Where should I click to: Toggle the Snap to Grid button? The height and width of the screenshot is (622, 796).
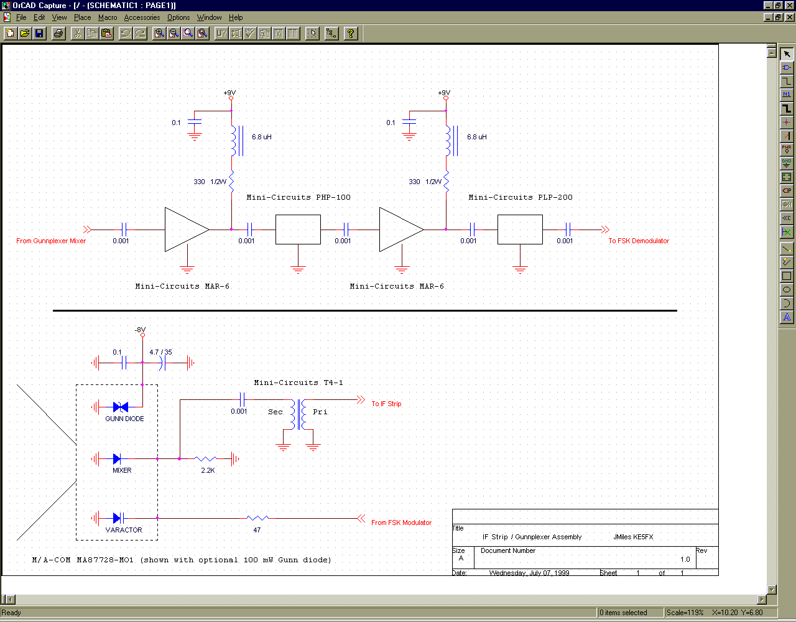pos(312,34)
